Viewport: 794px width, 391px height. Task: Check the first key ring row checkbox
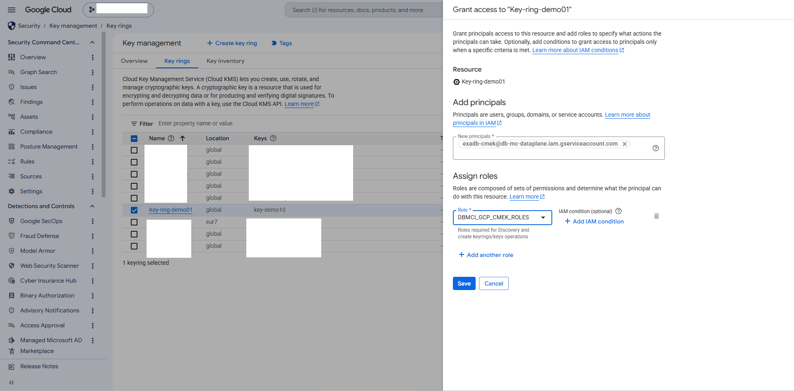click(134, 150)
